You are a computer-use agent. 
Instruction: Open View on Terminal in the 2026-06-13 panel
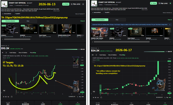pos(80,14)
